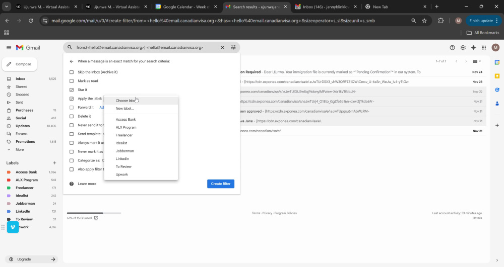Check Delete it option
Image resolution: width=504 pixels, height=267 pixels.
pos(72,116)
